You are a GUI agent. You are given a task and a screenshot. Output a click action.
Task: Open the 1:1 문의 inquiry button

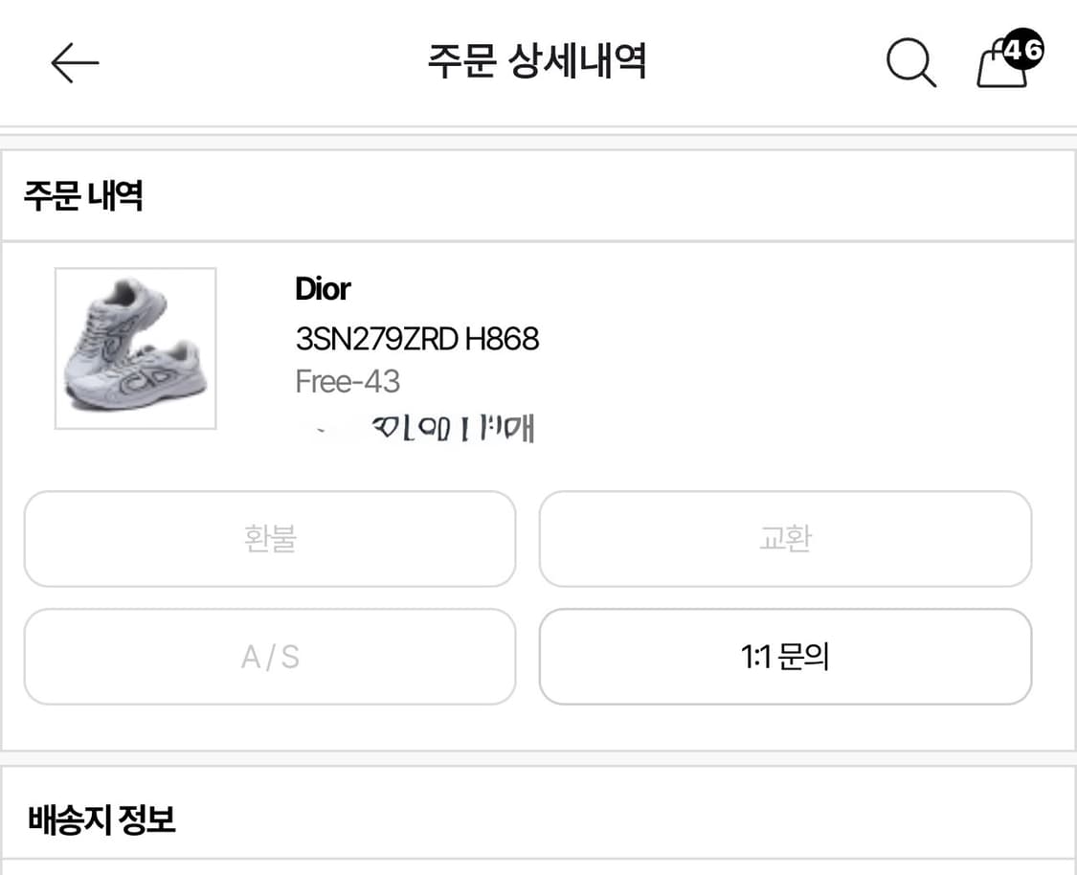tap(785, 657)
